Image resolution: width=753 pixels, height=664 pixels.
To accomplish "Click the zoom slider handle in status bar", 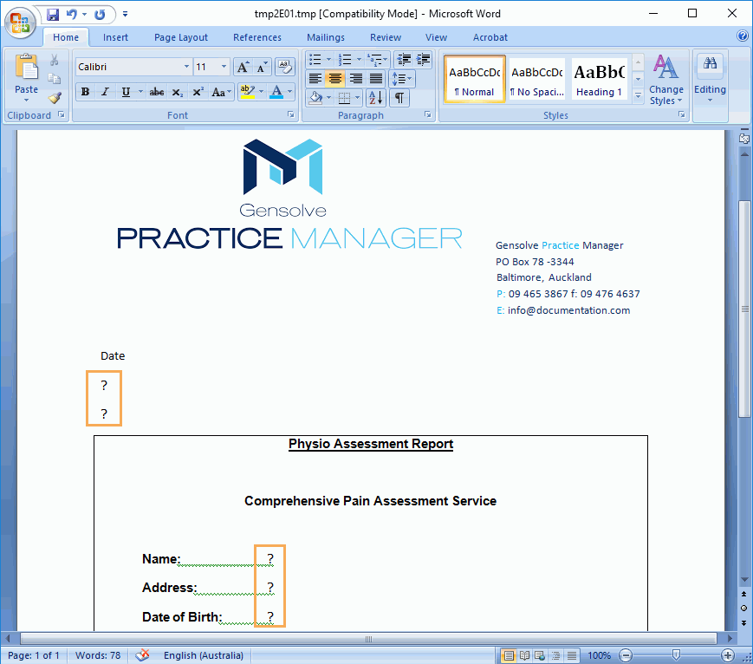I will (x=677, y=655).
